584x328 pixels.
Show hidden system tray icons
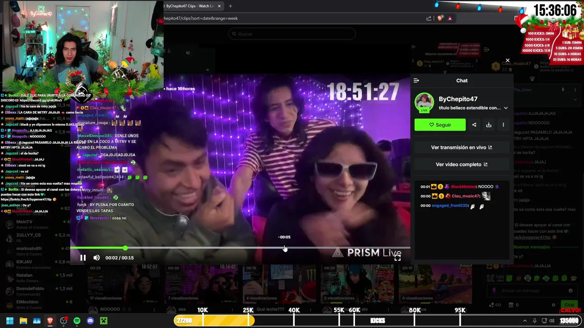point(525,321)
